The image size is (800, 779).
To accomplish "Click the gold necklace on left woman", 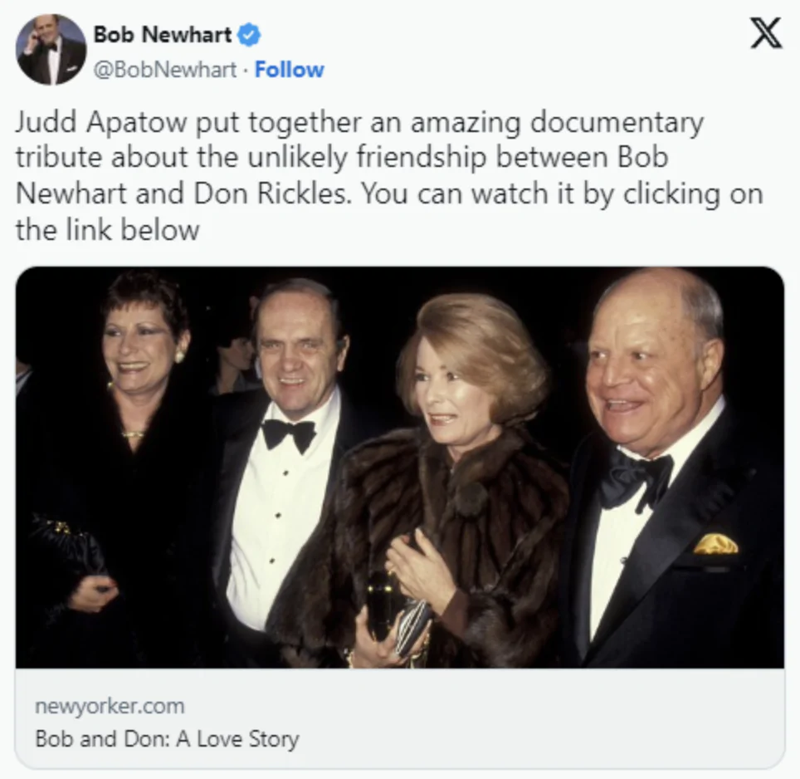I will [133, 434].
